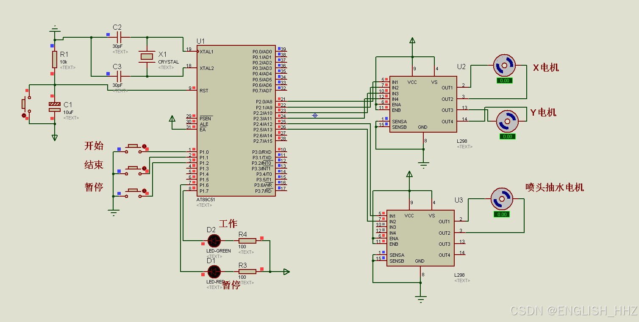Click the 开始 text label
This screenshot has width=639, height=322.
tap(94, 146)
